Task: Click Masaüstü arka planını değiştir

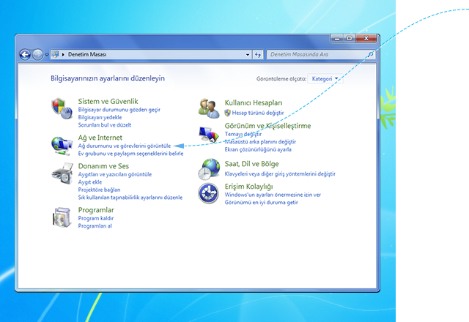Action: pos(260,142)
